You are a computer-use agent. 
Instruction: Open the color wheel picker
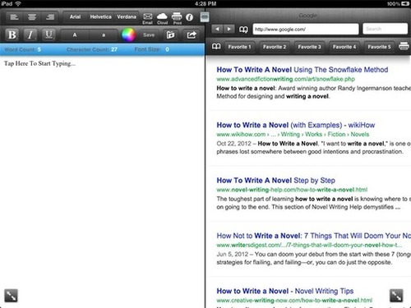click(x=128, y=34)
